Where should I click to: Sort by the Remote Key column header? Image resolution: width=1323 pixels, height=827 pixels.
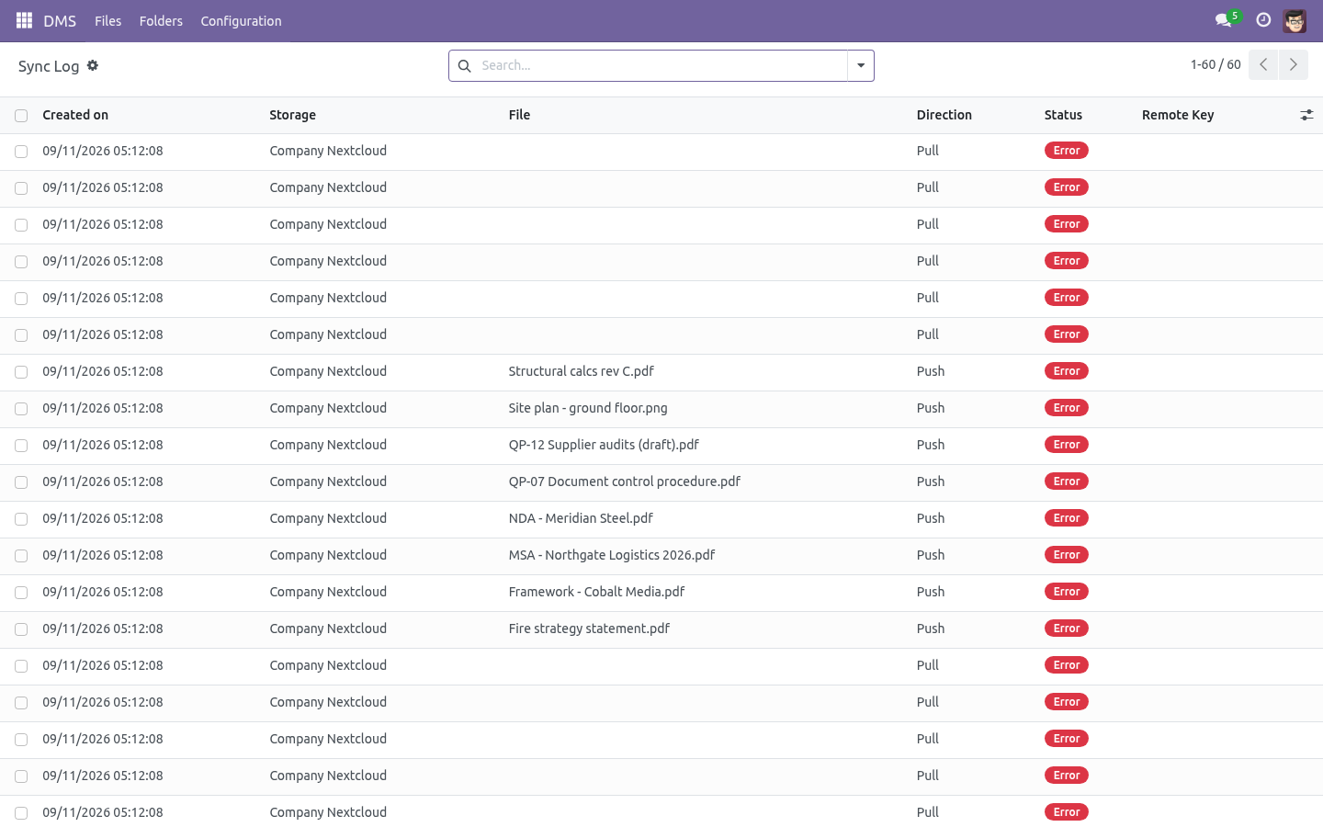(1178, 115)
